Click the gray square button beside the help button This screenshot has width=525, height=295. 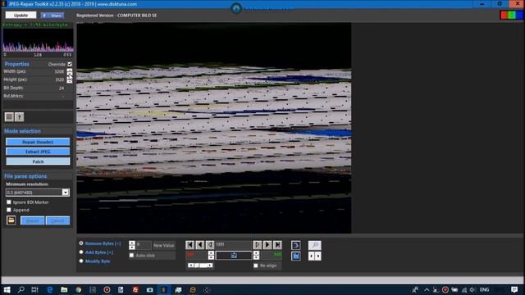tap(9, 116)
